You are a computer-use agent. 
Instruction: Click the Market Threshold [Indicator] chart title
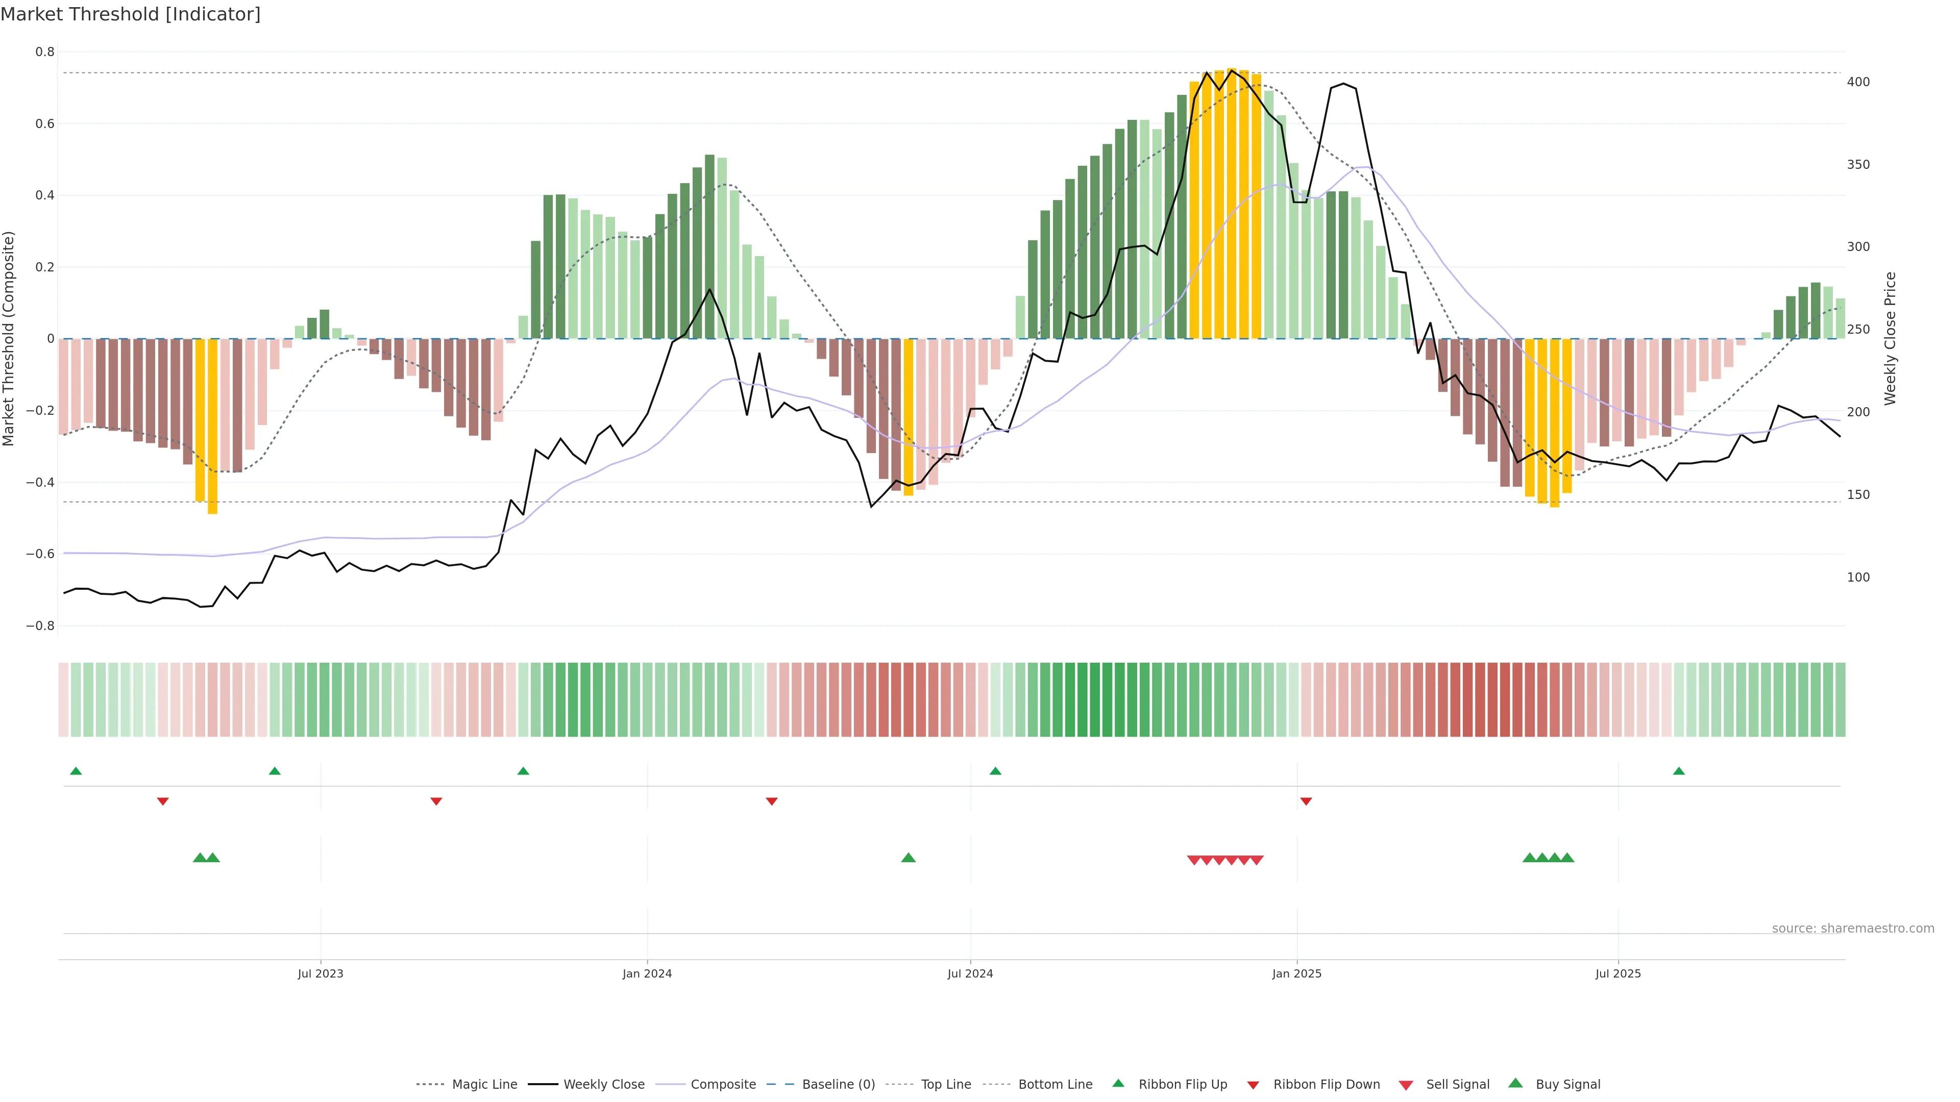click(x=131, y=14)
